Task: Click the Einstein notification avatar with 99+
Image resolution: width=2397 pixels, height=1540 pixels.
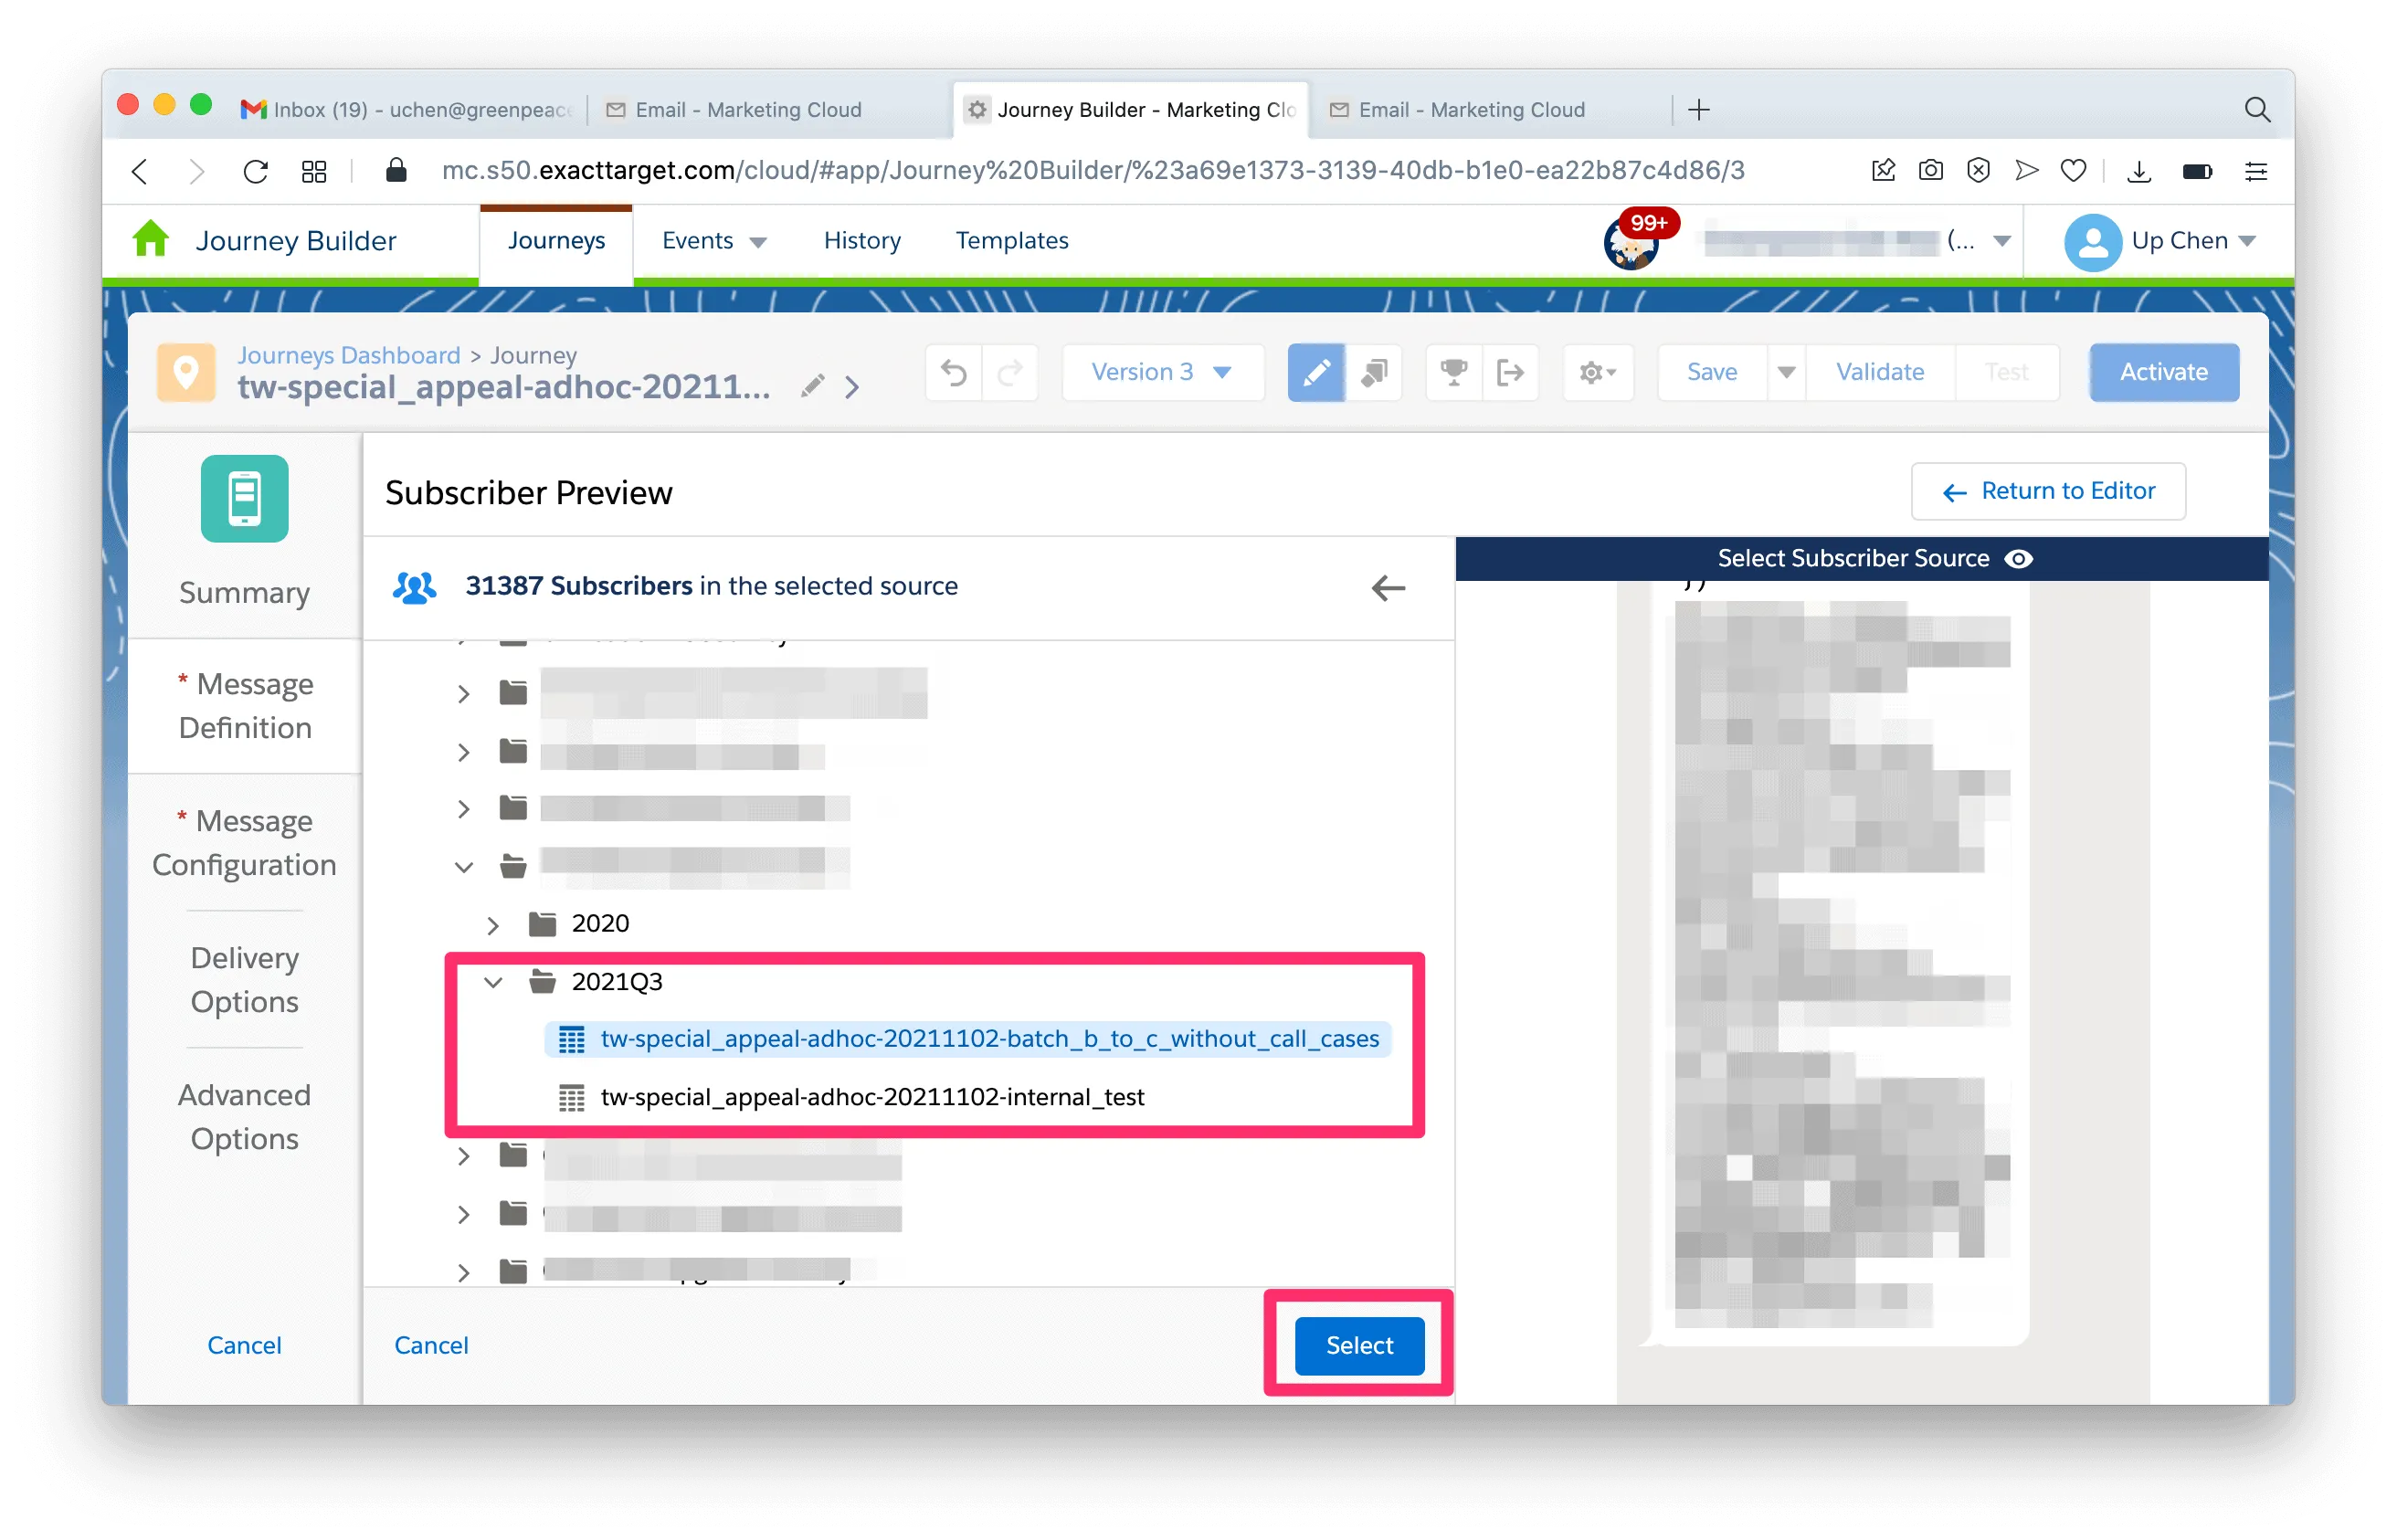Action: click(1632, 241)
